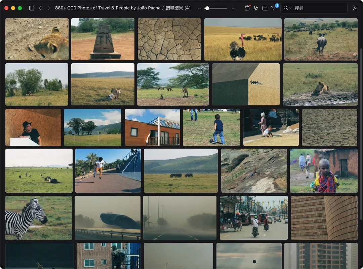Go forward using the forward arrow
The height and width of the screenshot is (269, 363).
pos(49,8)
